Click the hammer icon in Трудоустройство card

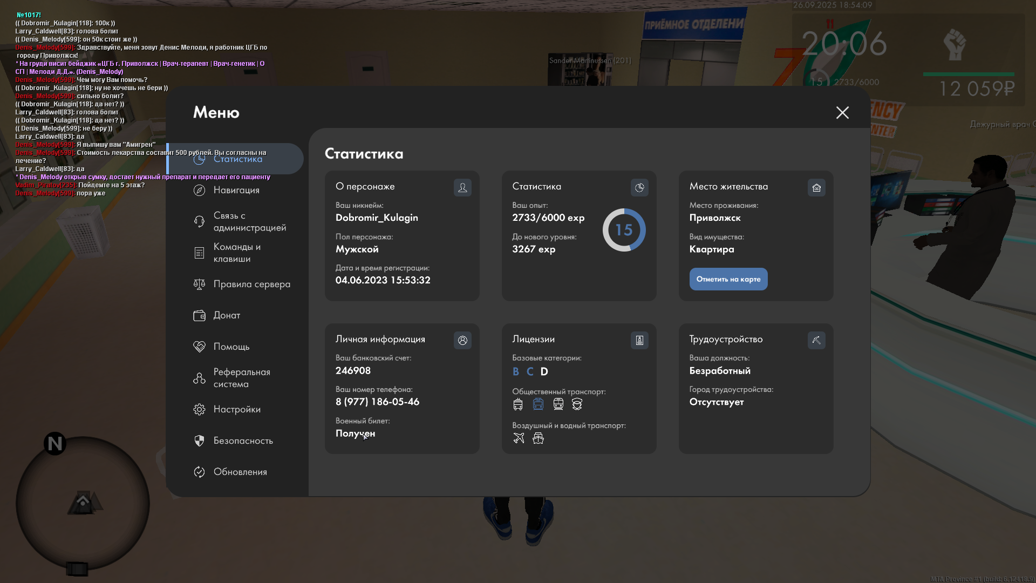pos(816,340)
